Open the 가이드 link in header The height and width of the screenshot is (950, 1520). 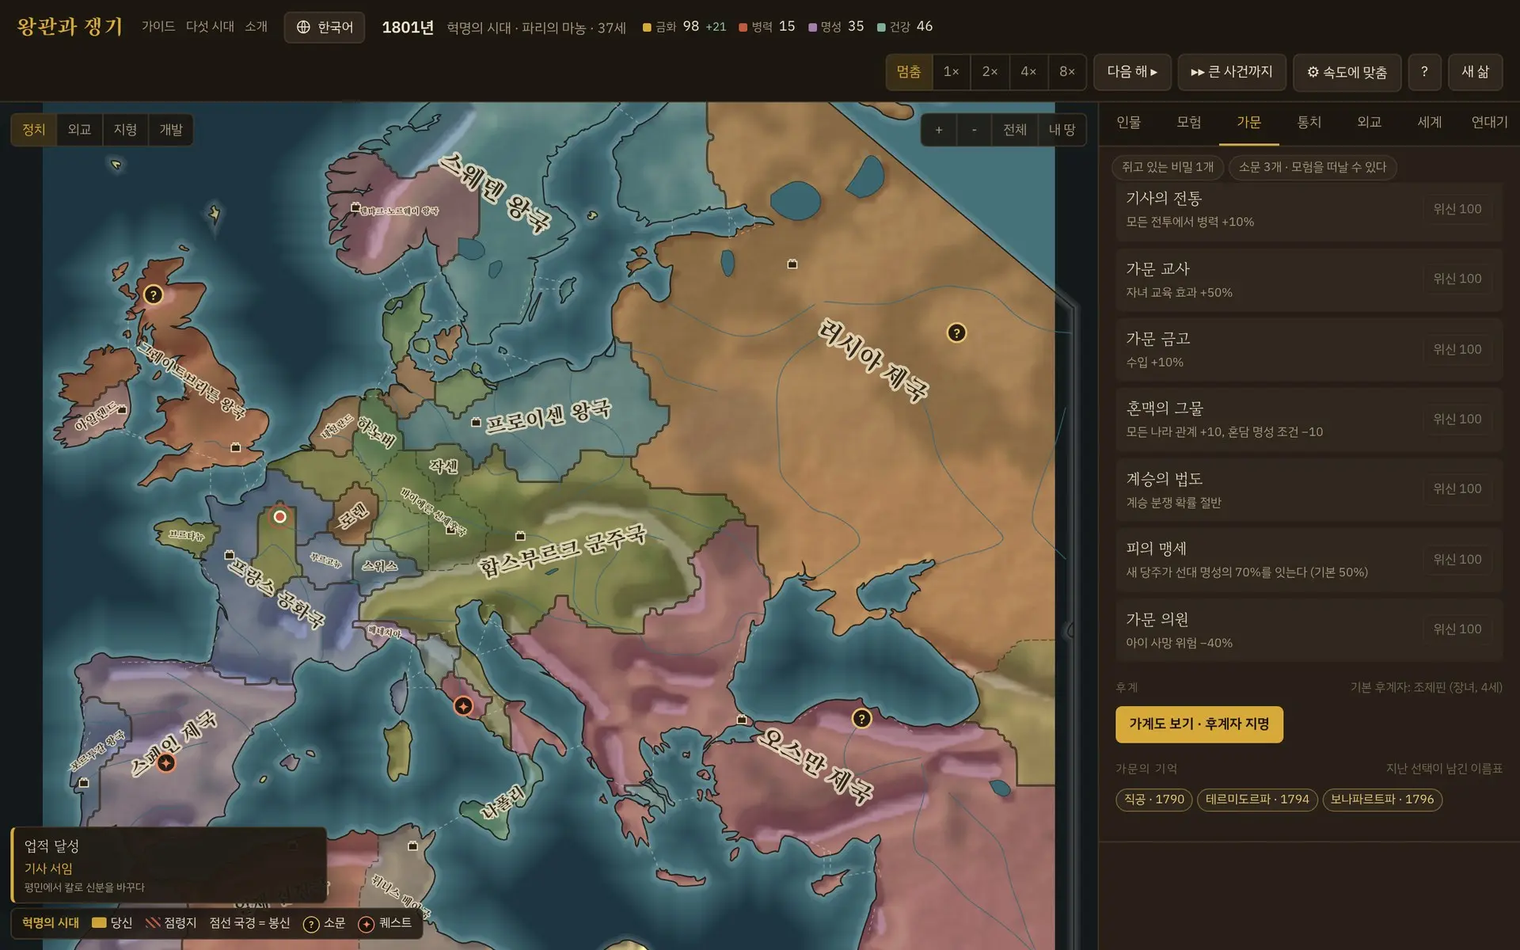(x=158, y=27)
